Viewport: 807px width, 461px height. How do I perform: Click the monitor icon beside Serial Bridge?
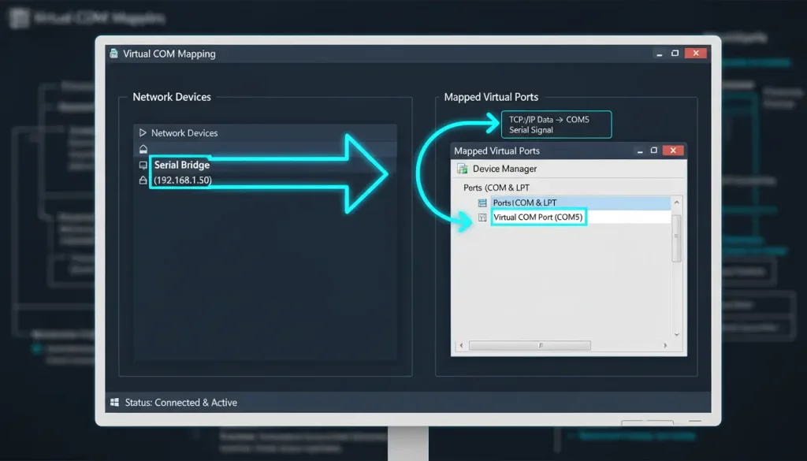click(x=143, y=165)
